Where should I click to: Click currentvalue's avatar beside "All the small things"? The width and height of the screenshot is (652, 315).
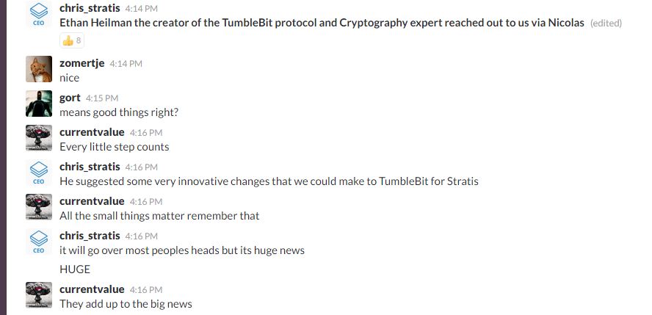pos(39,207)
